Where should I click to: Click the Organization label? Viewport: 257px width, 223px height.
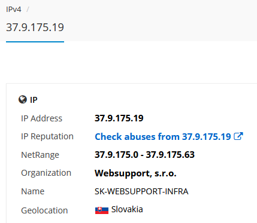46,173
